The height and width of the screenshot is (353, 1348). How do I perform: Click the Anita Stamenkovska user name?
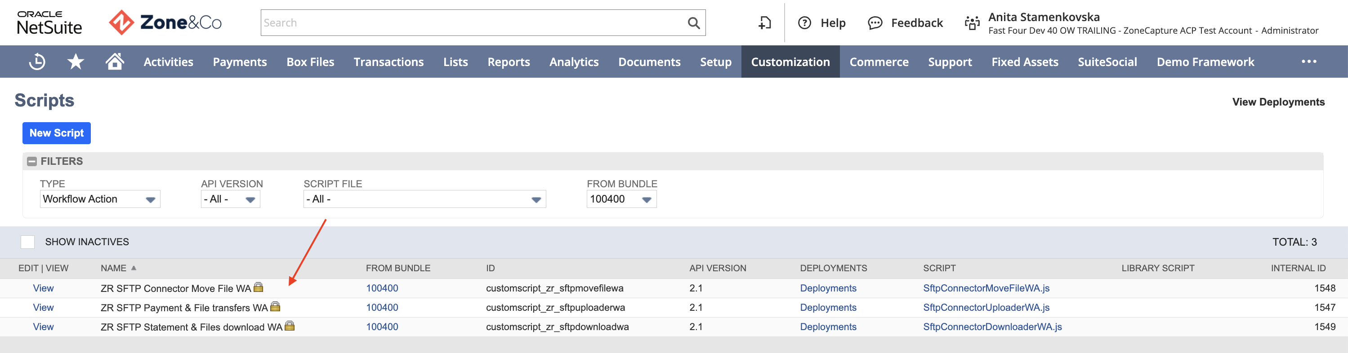click(1044, 17)
